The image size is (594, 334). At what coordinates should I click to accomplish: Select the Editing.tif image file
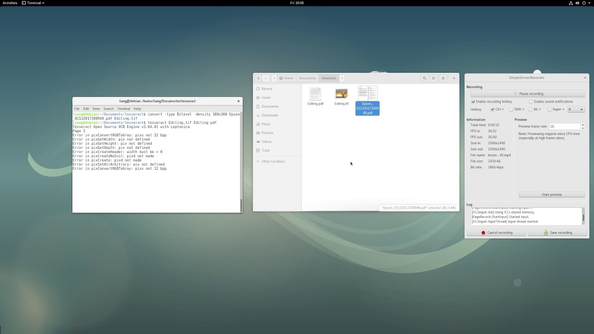[x=342, y=94]
